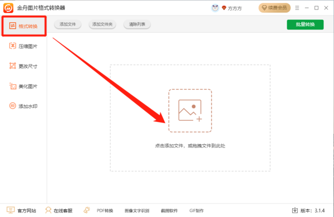Screen dimensions: 334x217
Task: Maximize the converter window
Action: click(317, 8)
